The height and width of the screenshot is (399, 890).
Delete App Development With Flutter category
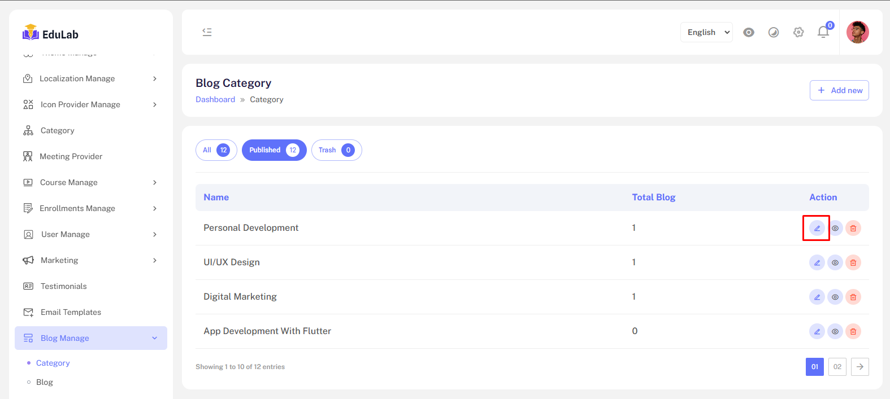[x=853, y=331]
